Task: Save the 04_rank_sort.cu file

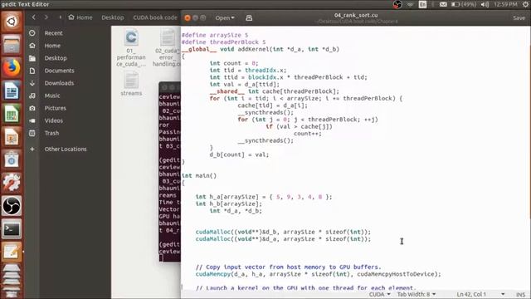Action: (x=519, y=18)
